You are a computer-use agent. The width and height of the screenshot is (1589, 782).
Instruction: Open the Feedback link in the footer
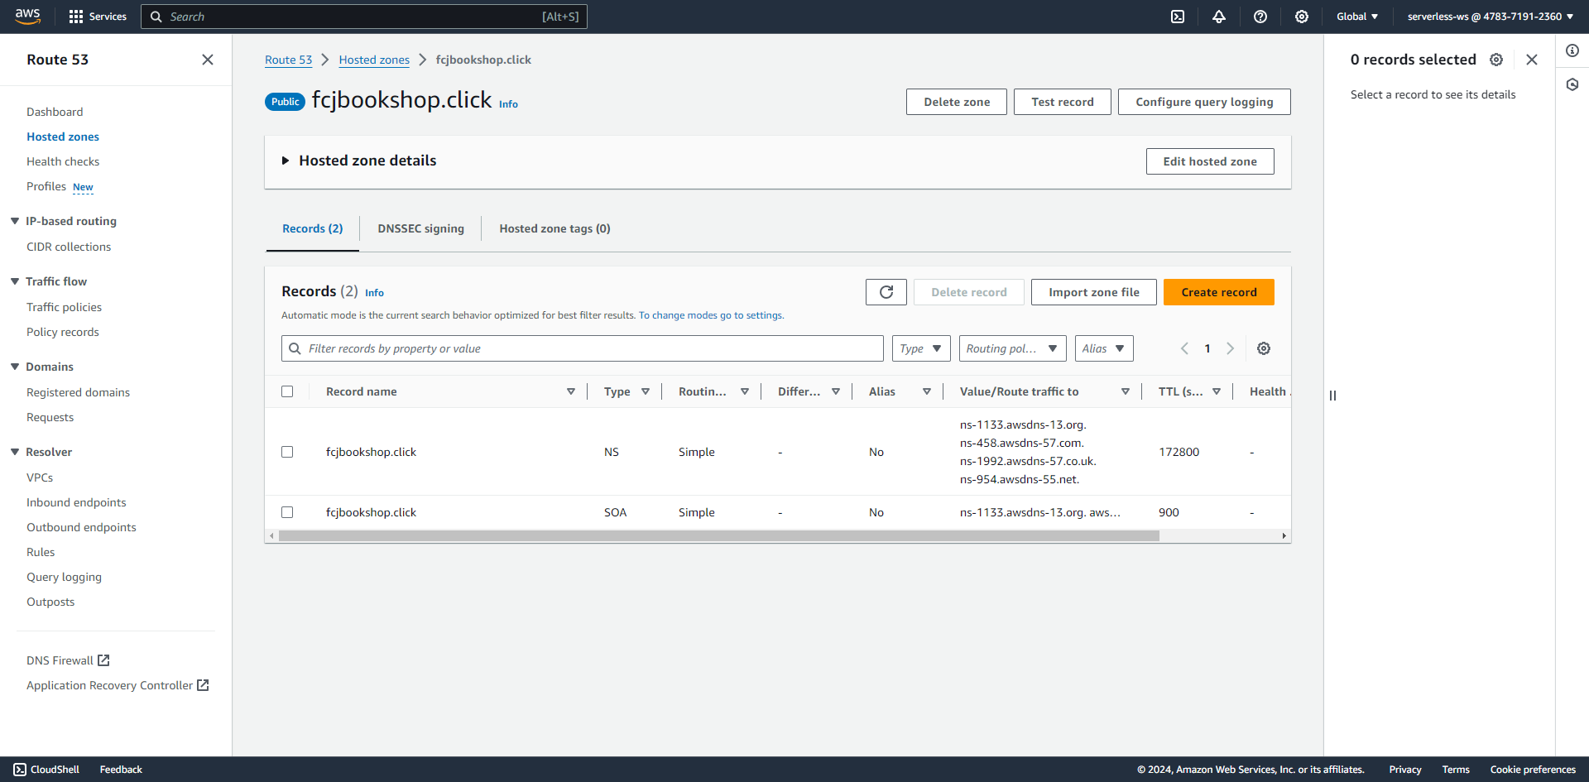click(121, 770)
